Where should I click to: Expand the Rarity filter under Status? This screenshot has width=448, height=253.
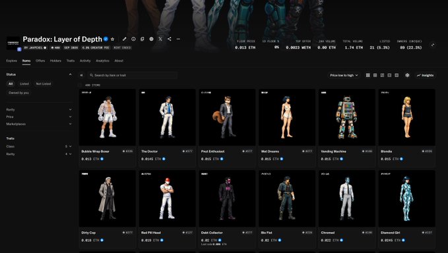click(x=39, y=109)
